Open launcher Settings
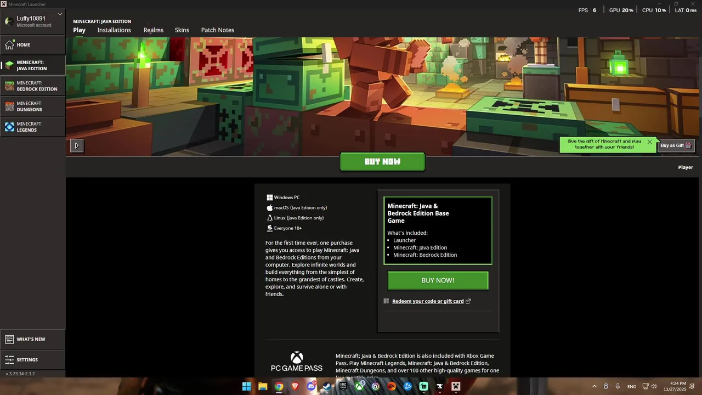The height and width of the screenshot is (395, 702). pos(32,359)
